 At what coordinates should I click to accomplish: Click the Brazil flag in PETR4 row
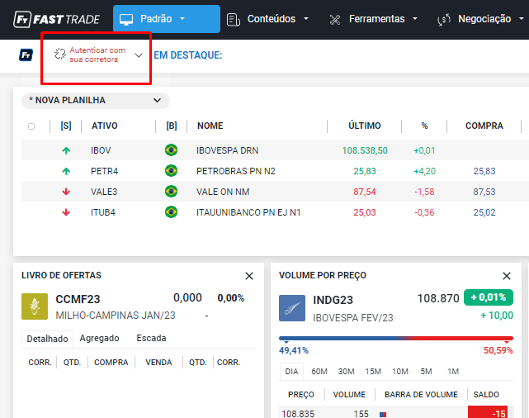coord(171,171)
